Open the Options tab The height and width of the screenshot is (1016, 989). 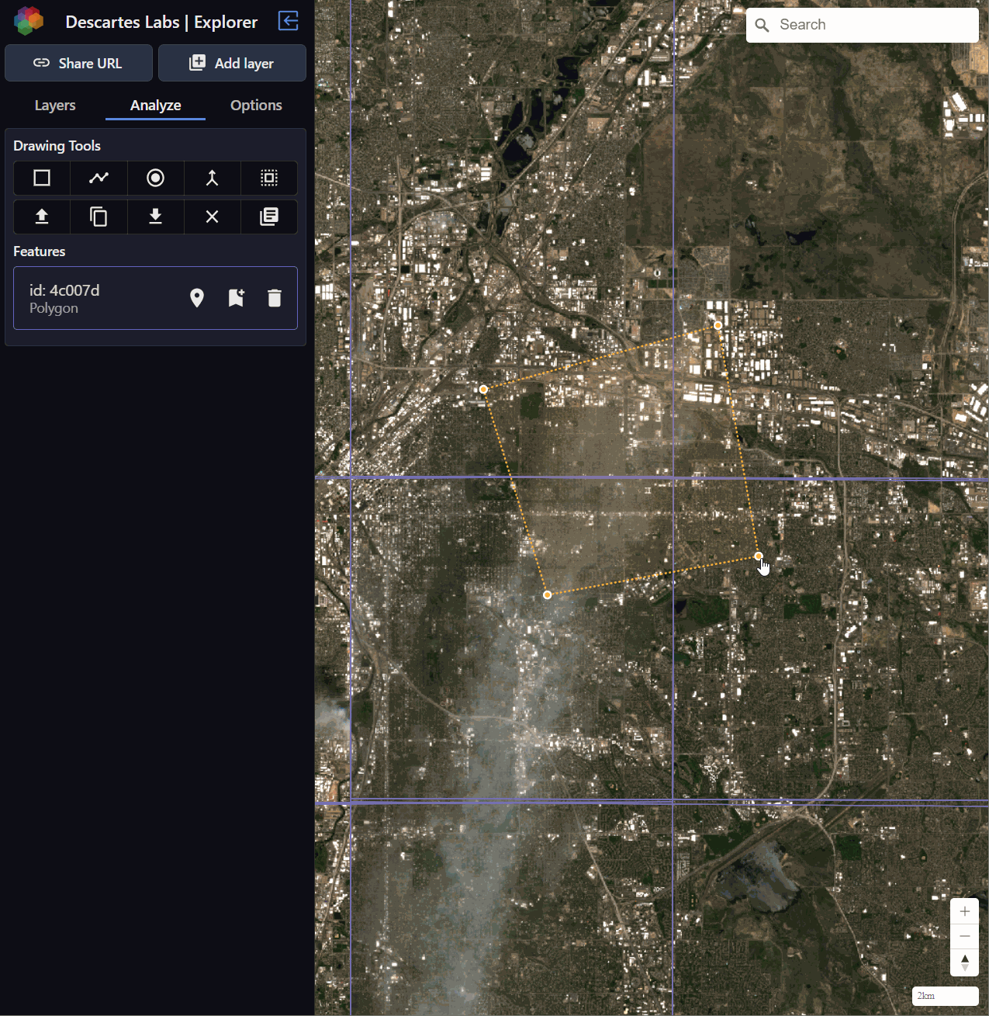pyautogui.click(x=256, y=106)
